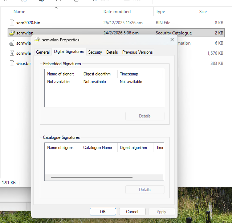Close the scmwlan Properties dialog

tap(172, 40)
